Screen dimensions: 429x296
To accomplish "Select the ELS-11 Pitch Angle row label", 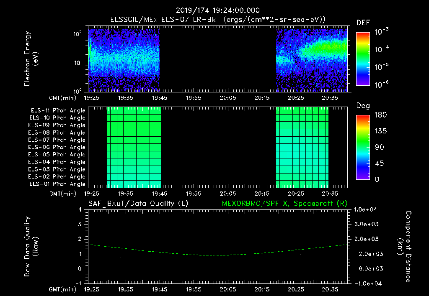I will pos(58,111).
